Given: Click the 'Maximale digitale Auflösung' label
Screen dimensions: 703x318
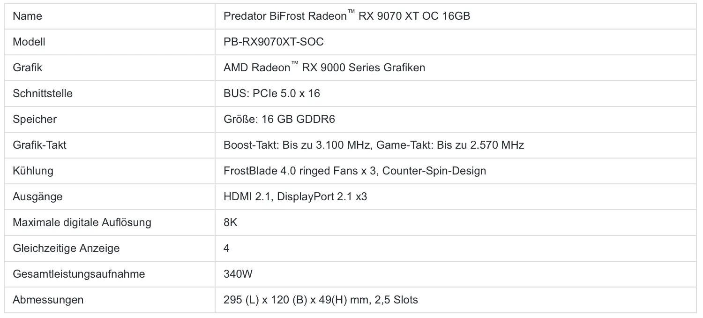Looking at the screenshot, I should click(x=82, y=223).
